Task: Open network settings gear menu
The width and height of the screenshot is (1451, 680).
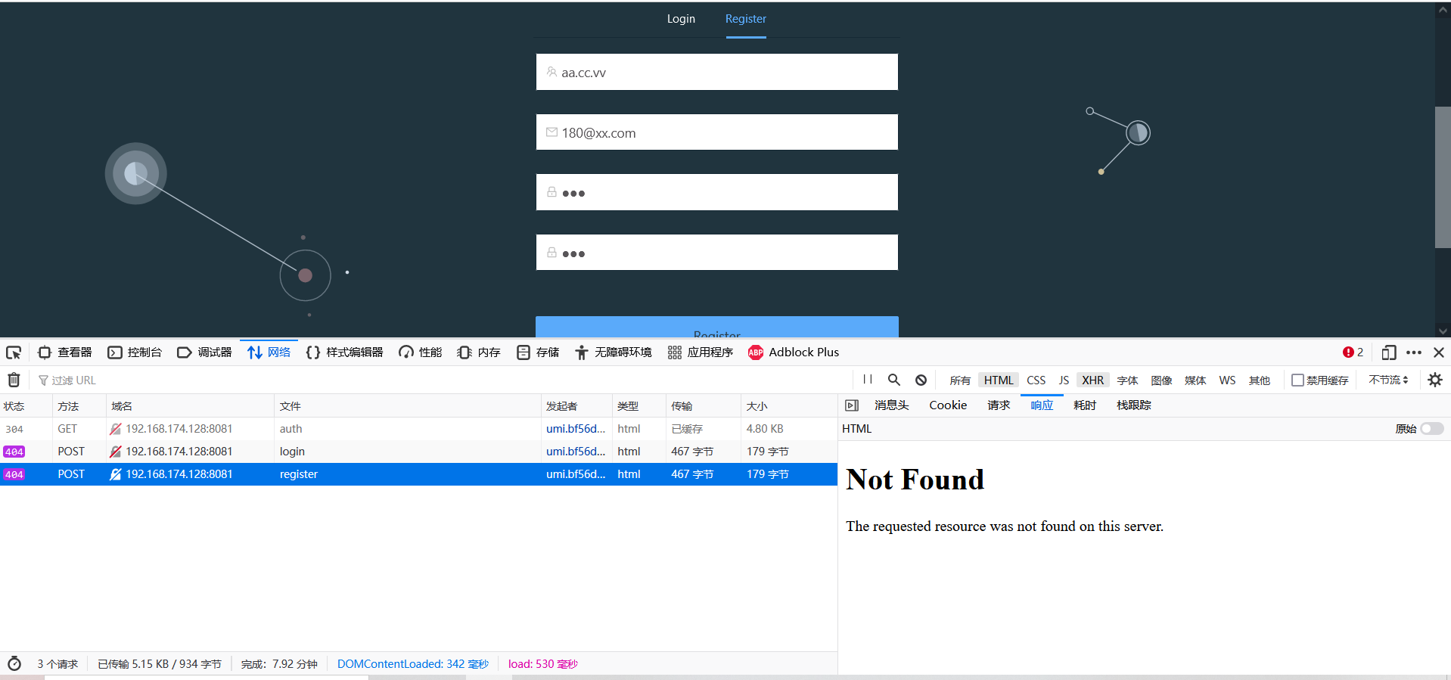Action: tap(1435, 380)
